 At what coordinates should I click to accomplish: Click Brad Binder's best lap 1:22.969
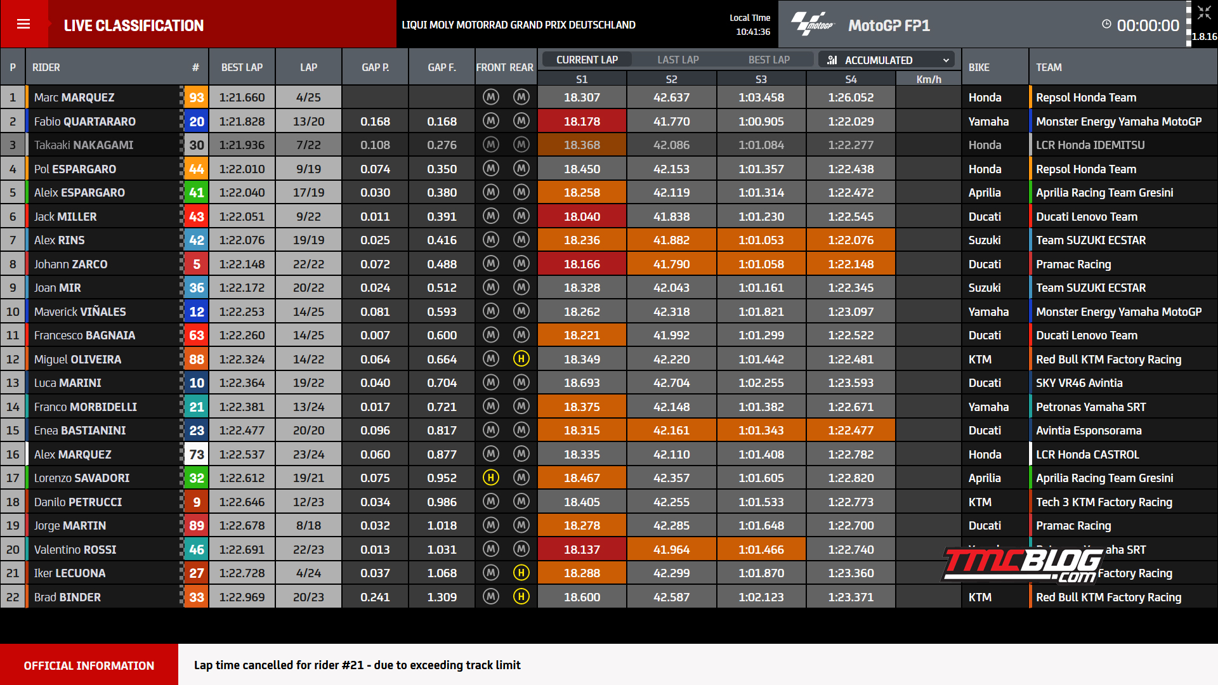[x=242, y=597]
